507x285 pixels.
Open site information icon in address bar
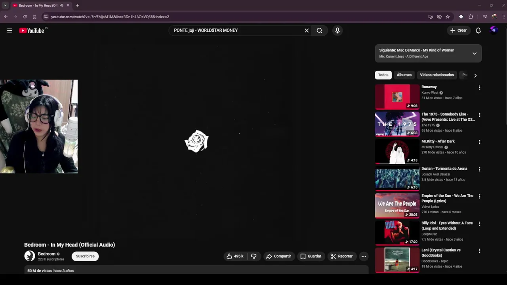pyautogui.click(x=46, y=17)
